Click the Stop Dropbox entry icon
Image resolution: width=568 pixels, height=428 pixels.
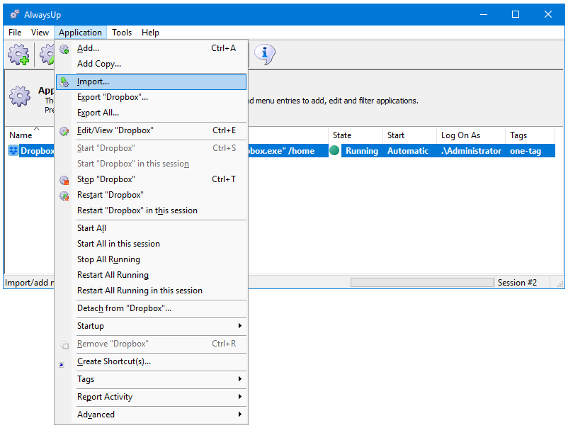click(64, 180)
